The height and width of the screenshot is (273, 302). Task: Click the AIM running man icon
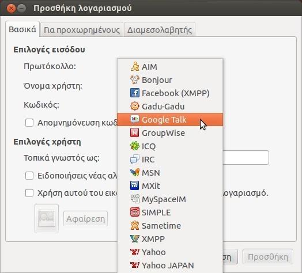coord(135,67)
